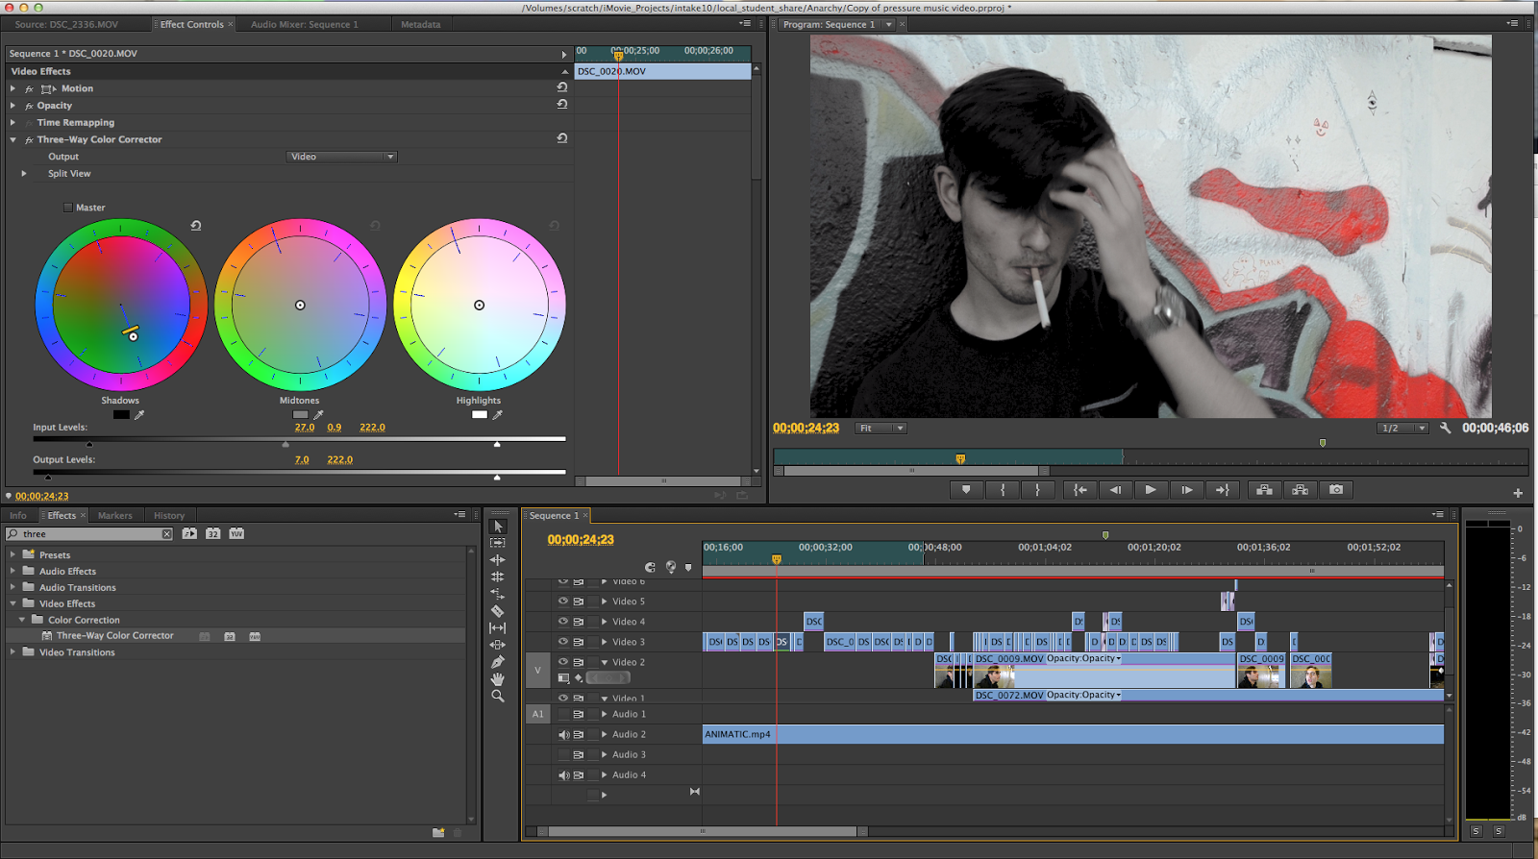Viewport: 1538px width, 859px height.
Task: Play the sequence in Program Monitor
Action: [1151, 490]
